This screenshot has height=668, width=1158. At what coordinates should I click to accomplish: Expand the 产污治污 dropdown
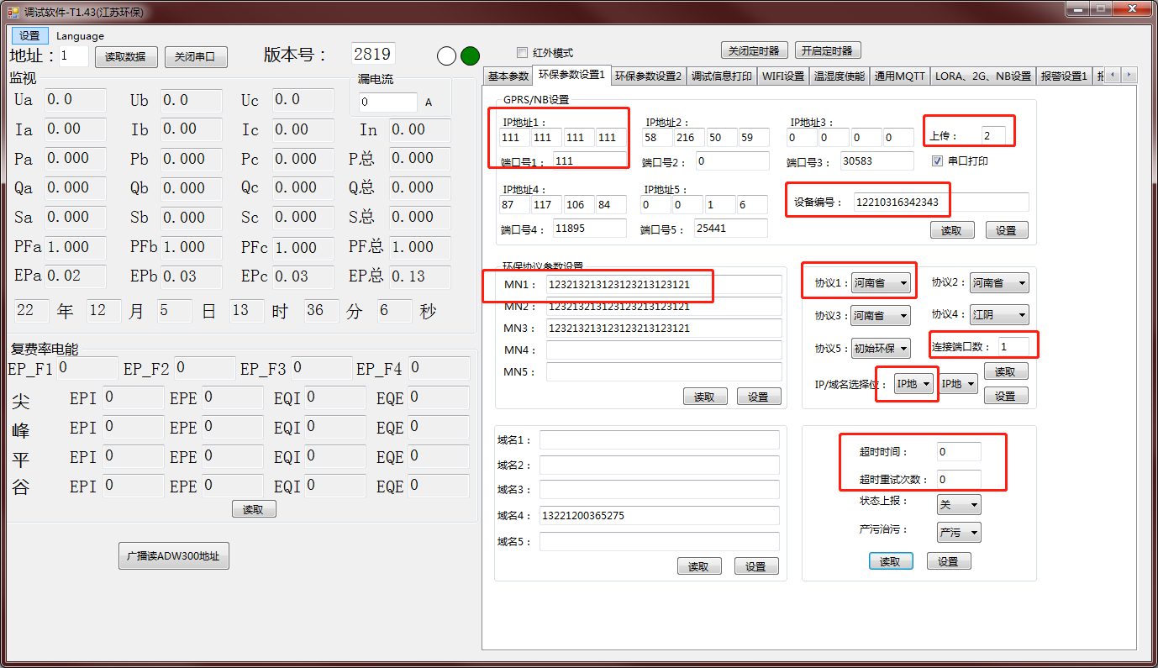click(958, 532)
